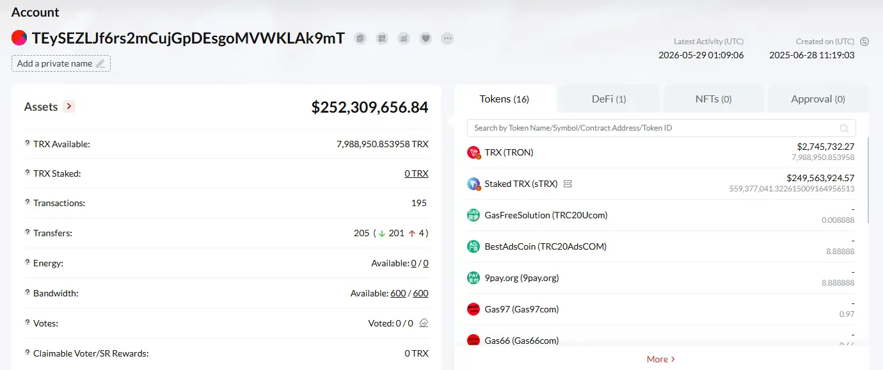Switch to the Tokens (16) tab
883x370 pixels.
[x=504, y=99]
